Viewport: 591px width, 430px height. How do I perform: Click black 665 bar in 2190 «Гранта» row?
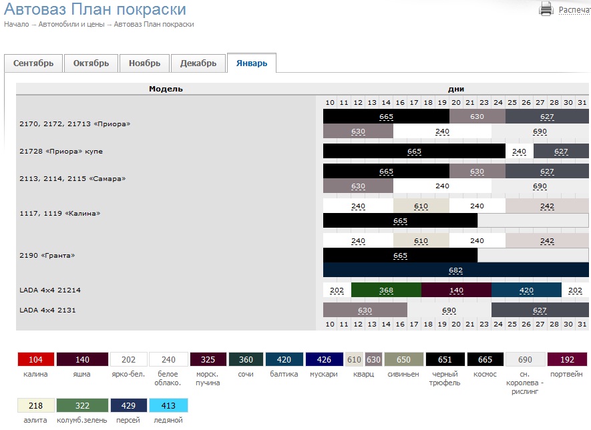[400, 255]
